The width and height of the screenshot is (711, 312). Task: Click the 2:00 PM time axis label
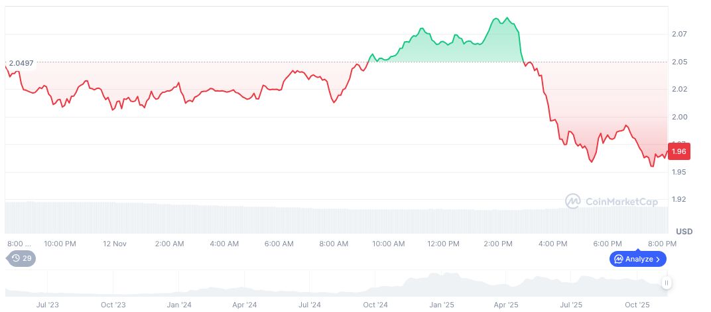tap(497, 244)
